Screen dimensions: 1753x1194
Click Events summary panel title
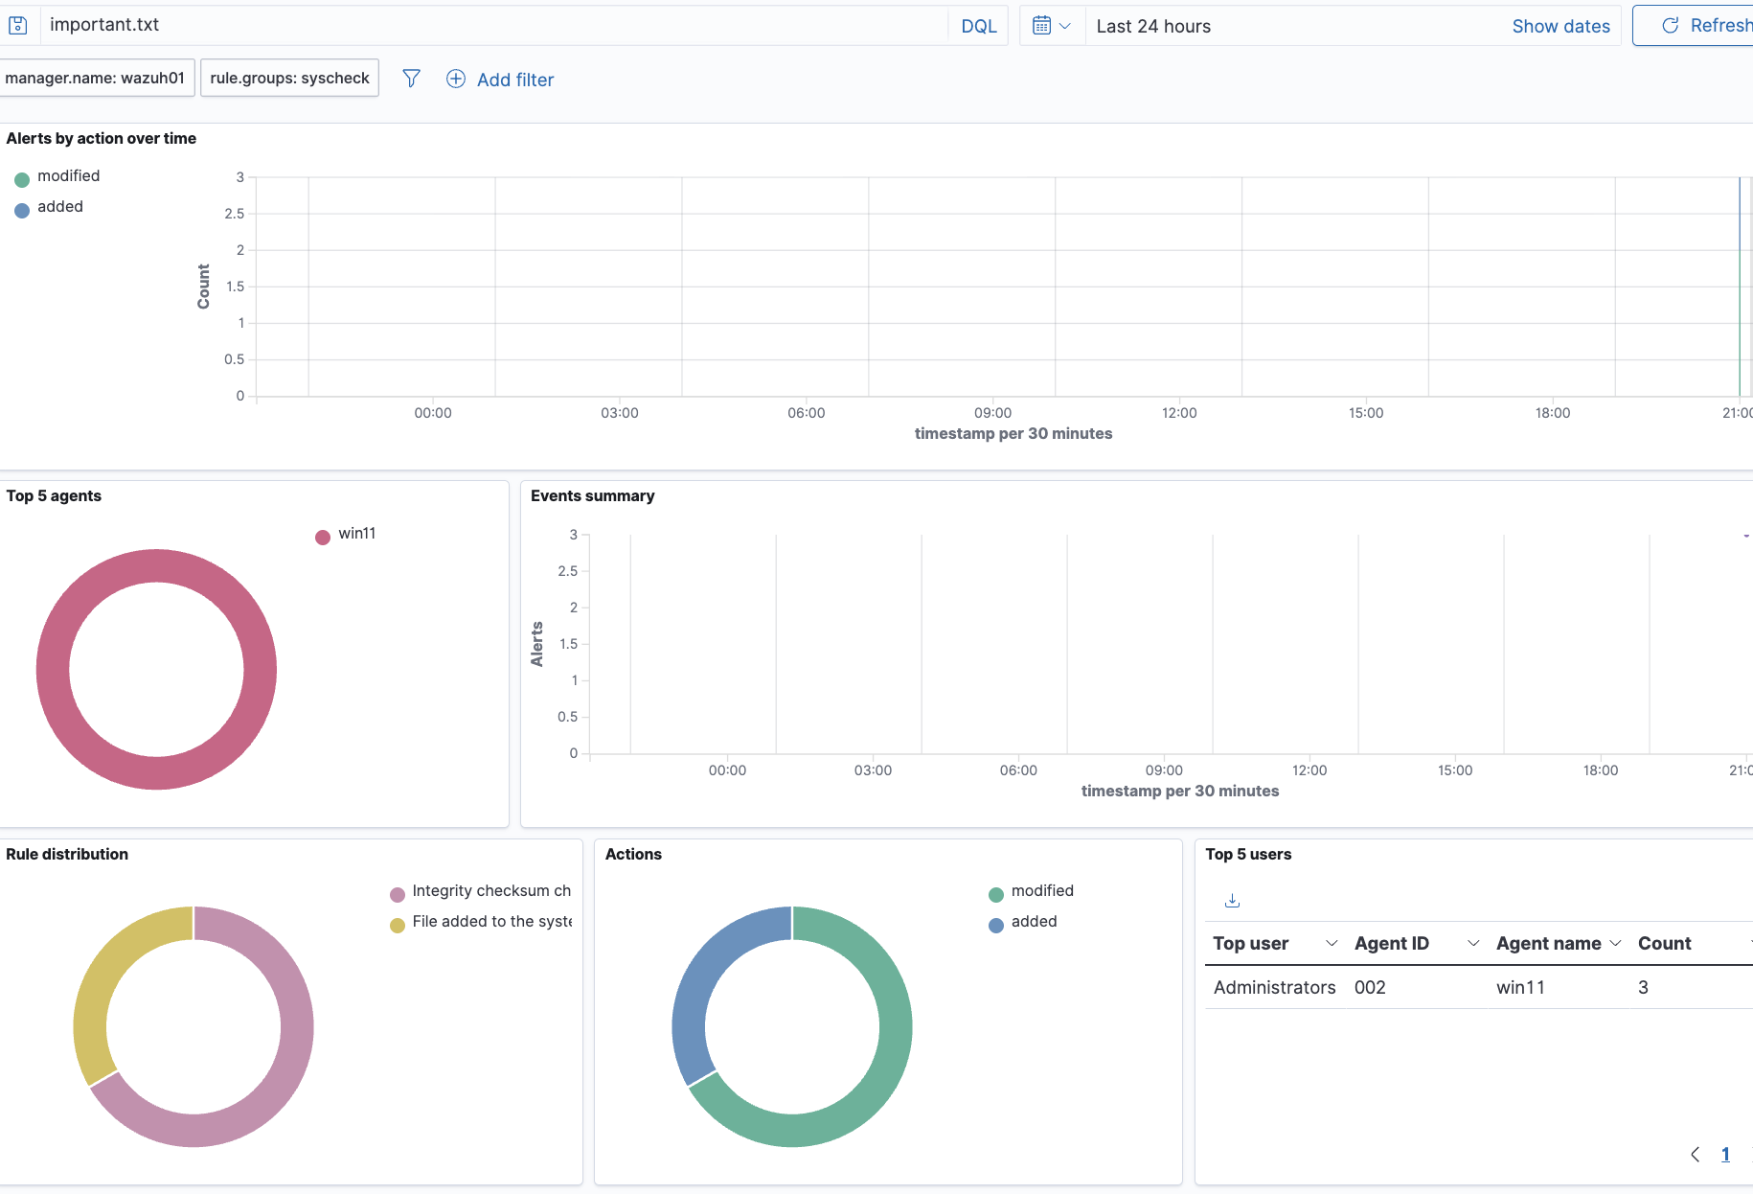[592, 496]
